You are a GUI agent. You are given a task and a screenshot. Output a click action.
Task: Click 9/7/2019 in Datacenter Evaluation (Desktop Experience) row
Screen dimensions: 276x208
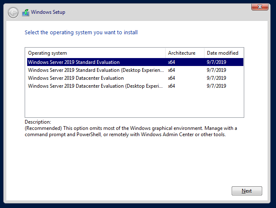point(216,86)
